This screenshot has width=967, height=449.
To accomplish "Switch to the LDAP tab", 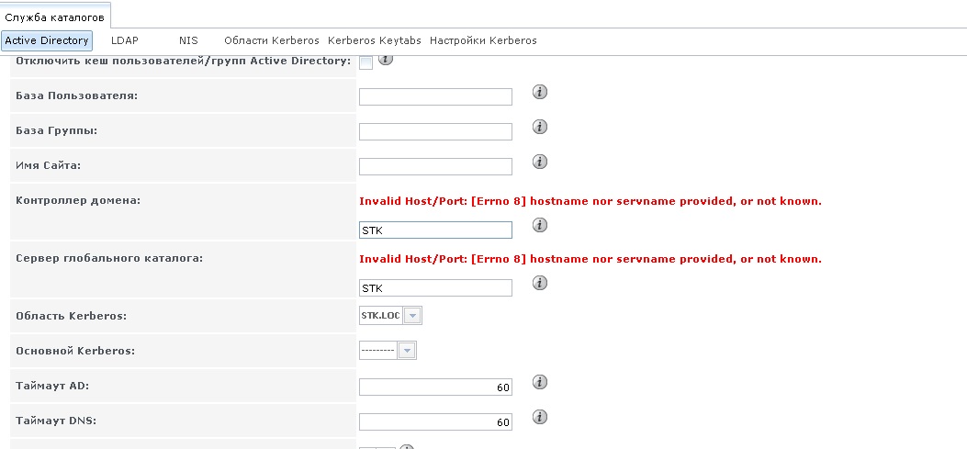I will pyautogui.click(x=125, y=40).
